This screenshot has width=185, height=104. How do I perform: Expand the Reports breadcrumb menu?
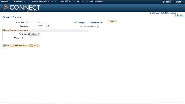[81, 2]
